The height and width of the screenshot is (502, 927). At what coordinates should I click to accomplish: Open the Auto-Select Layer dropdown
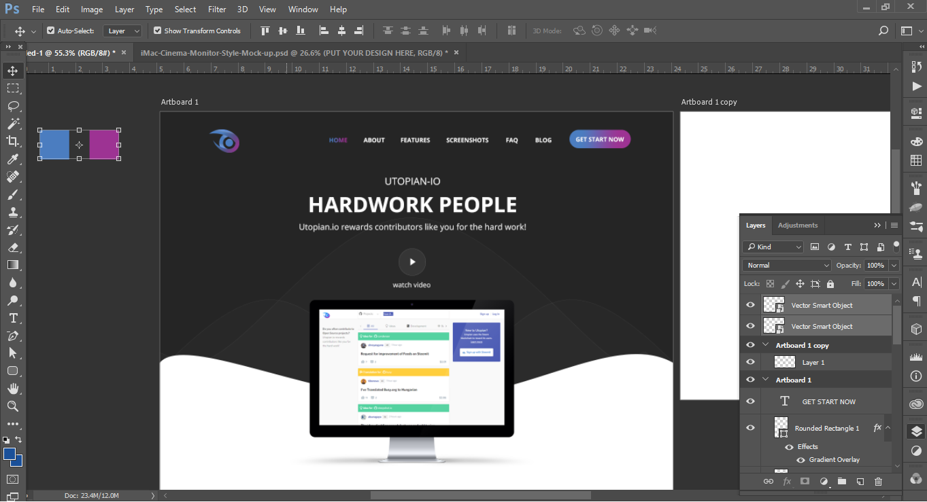[x=122, y=31]
